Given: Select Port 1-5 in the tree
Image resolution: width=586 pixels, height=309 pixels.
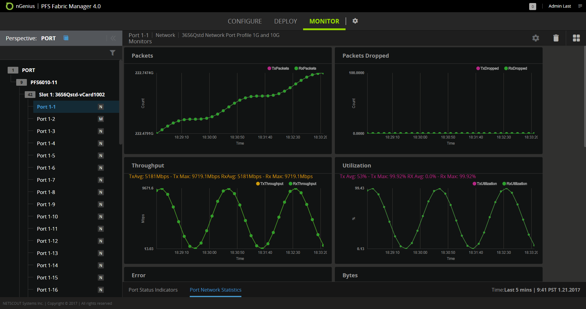Looking at the screenshot, I should click(x=46, y=156).
